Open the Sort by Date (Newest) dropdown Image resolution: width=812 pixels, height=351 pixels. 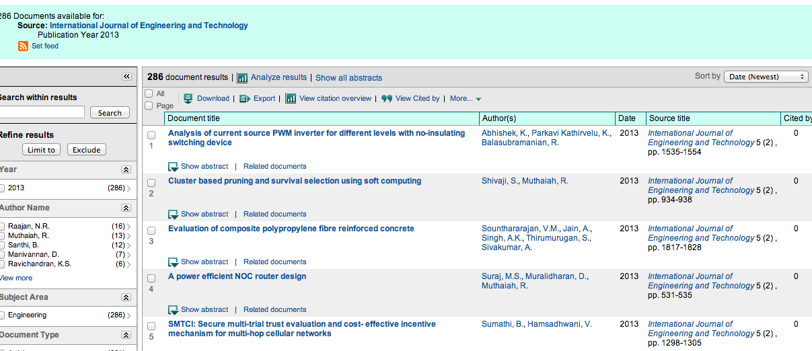[766, 77]
